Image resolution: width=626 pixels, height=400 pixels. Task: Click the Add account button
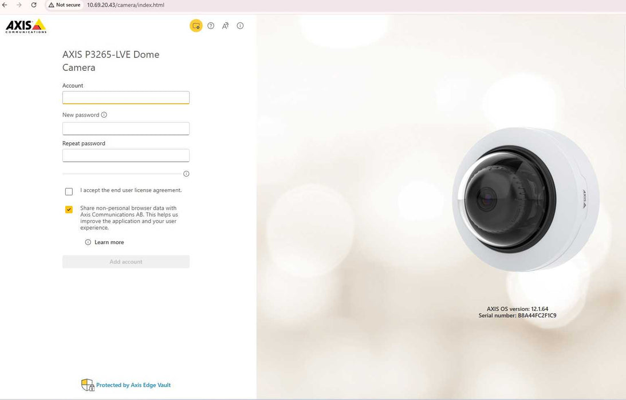tap(126, 262)
